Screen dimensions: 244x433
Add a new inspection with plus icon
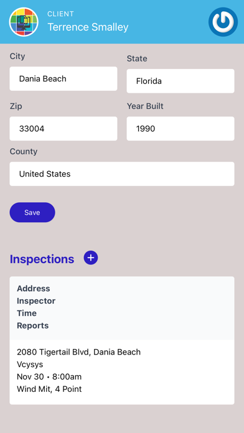click(91, 258)
